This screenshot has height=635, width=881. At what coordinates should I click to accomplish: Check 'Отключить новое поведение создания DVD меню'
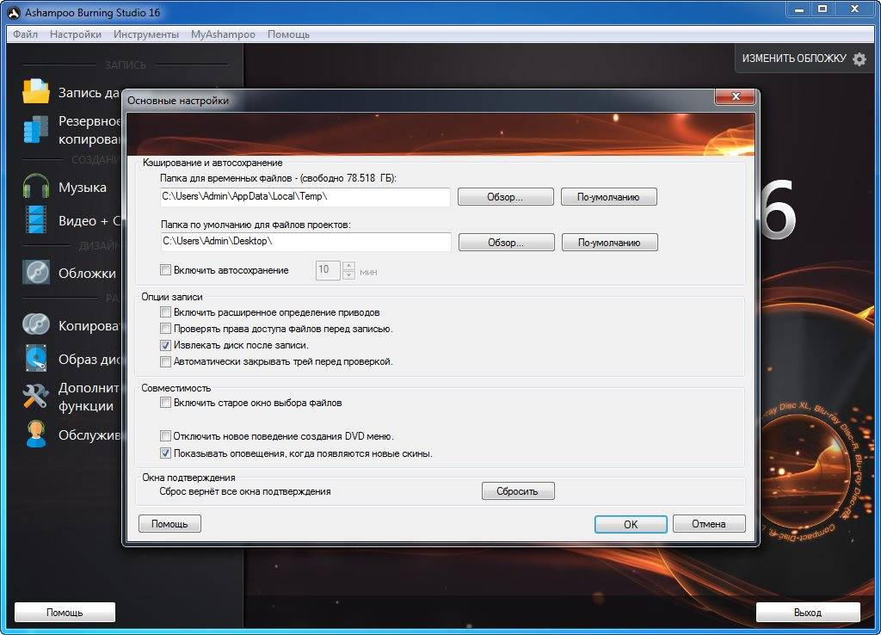(x=165, y=436)
